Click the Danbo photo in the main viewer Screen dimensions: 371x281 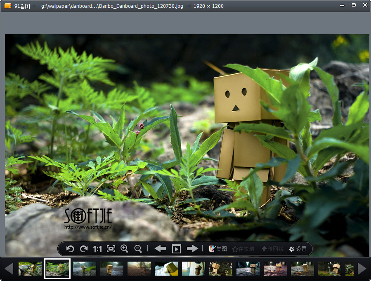pyautogui.click(x=187, y=145)
